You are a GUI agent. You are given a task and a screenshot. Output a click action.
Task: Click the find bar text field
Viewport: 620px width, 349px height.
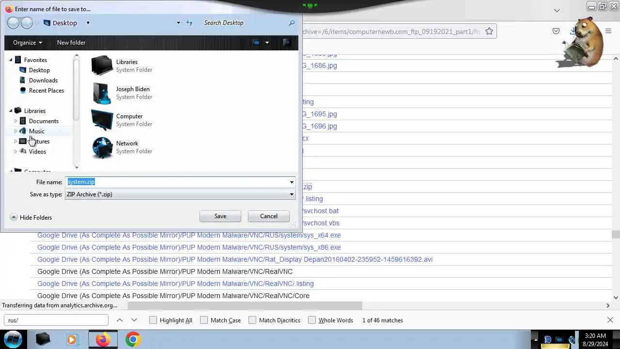coord(56,320)
